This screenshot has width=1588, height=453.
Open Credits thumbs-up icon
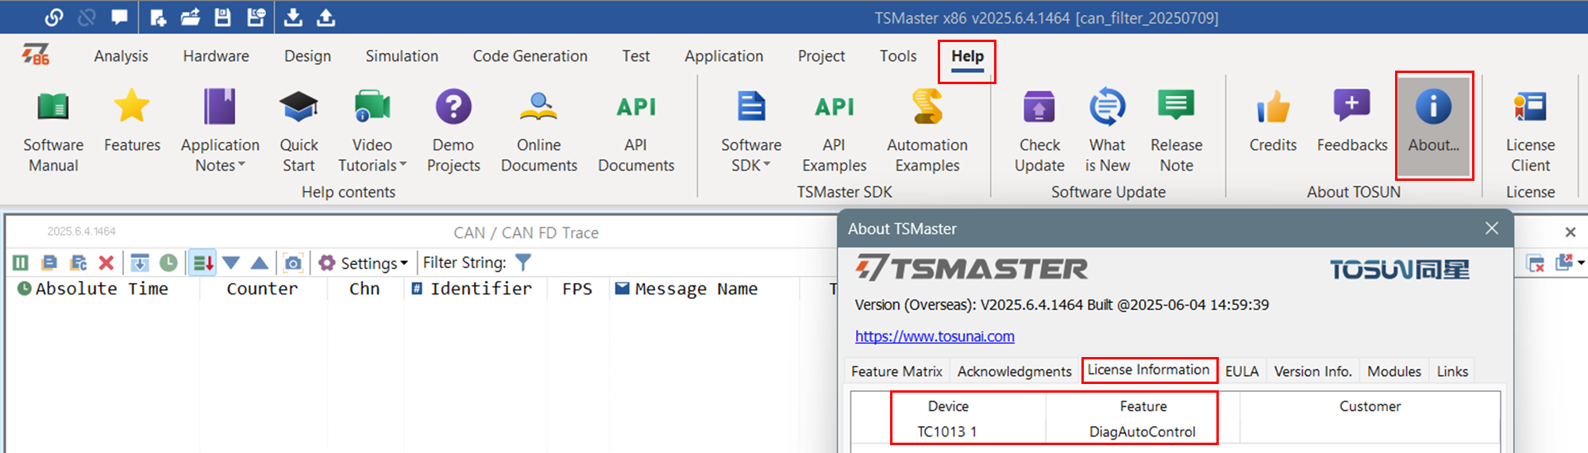(1273, 121)
